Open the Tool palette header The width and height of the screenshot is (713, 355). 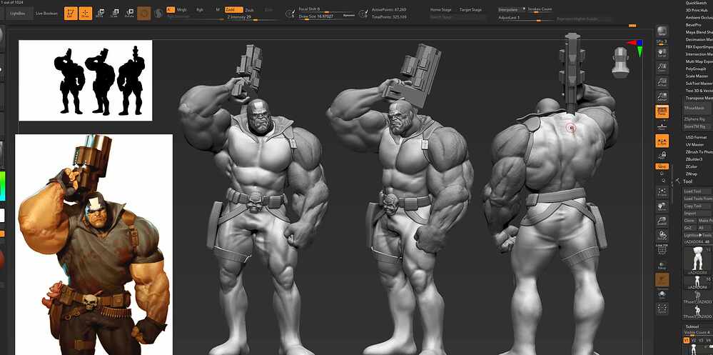click(687, 181)
